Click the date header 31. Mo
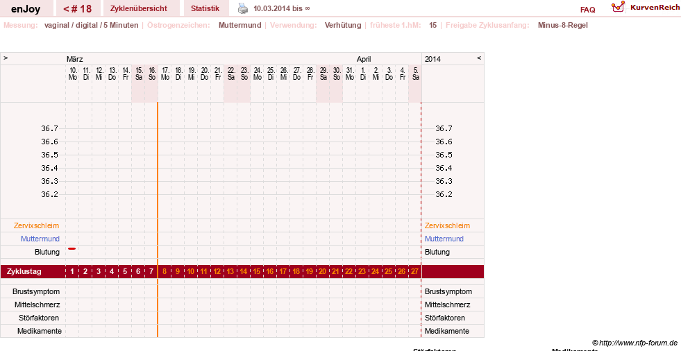 click(350, 74)
